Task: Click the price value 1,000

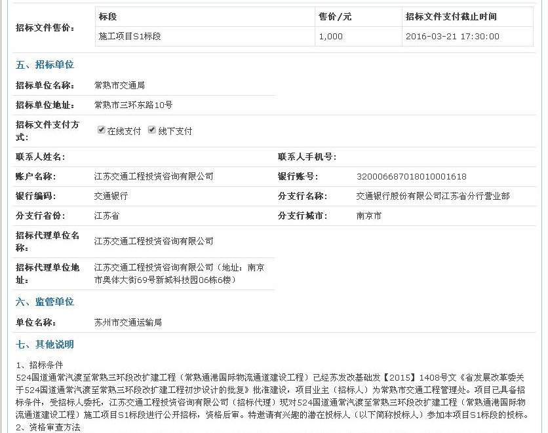Action: pyautogui.click(x=330, y=37)
